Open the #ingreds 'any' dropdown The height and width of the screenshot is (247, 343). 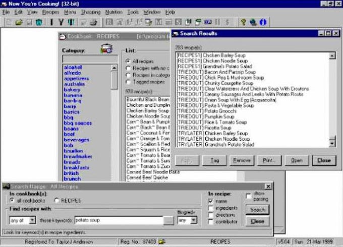(193, 220)
